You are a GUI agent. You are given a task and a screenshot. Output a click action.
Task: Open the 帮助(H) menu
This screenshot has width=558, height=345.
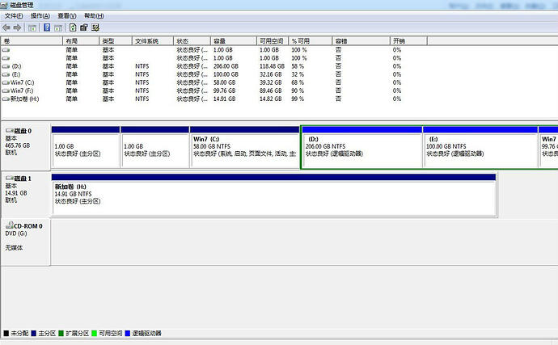click(94, 15)
